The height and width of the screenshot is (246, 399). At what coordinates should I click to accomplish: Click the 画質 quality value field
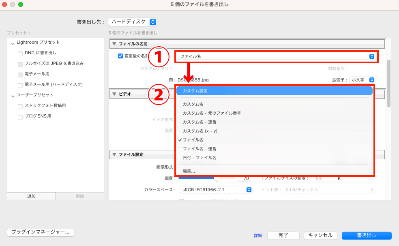pyautogui.click(x=245, y=178)
